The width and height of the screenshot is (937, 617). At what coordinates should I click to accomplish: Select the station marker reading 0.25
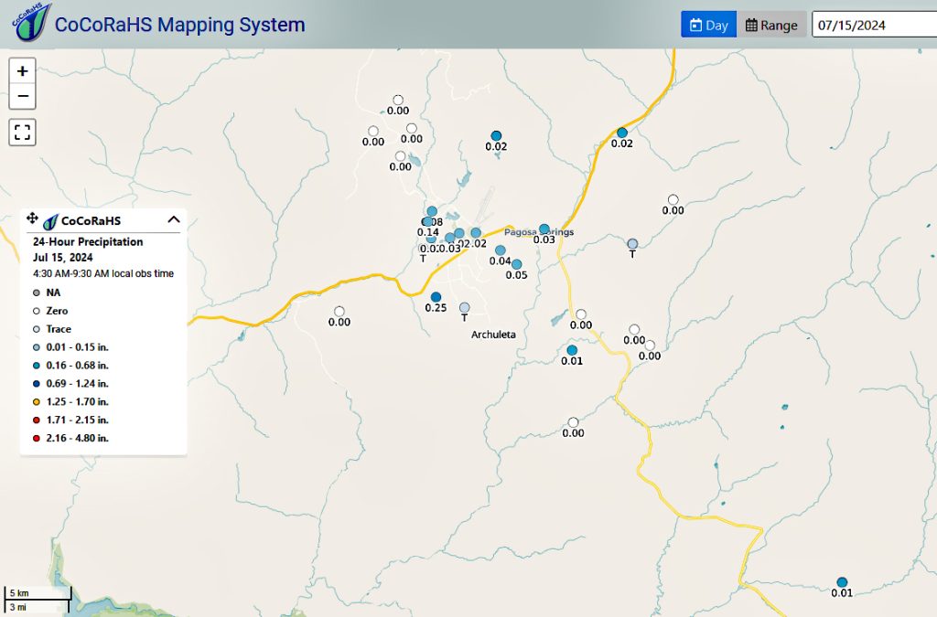click(436, 297)
